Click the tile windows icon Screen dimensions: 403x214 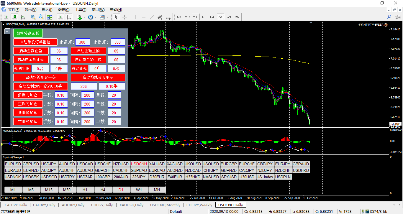[x=50, y=17]
